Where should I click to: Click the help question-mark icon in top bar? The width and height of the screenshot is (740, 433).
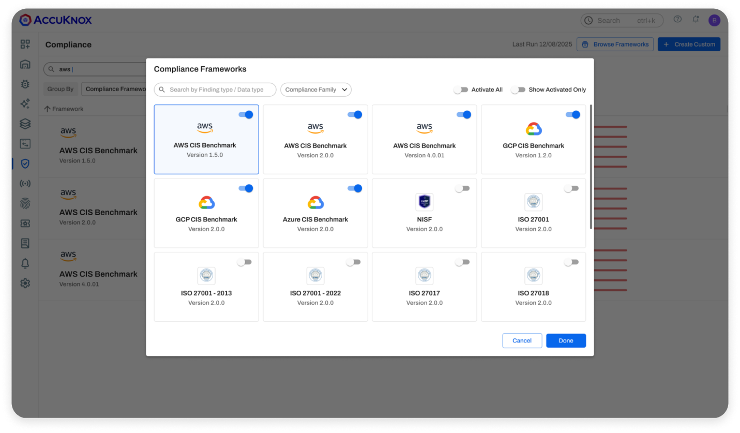(x=677, y=19)
